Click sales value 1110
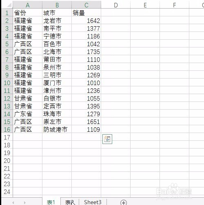204x205 pixels. 86,59
